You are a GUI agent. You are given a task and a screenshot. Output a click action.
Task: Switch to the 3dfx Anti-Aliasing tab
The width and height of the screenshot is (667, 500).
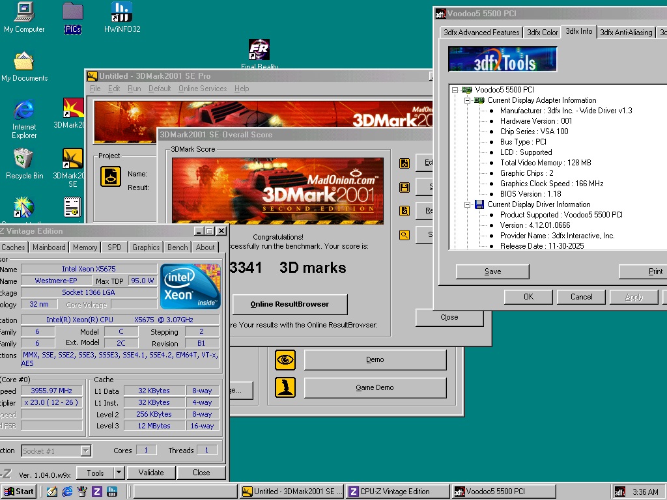pos(626,33)
